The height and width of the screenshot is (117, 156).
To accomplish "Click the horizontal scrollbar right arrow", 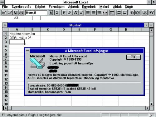I will coord(147,108).
